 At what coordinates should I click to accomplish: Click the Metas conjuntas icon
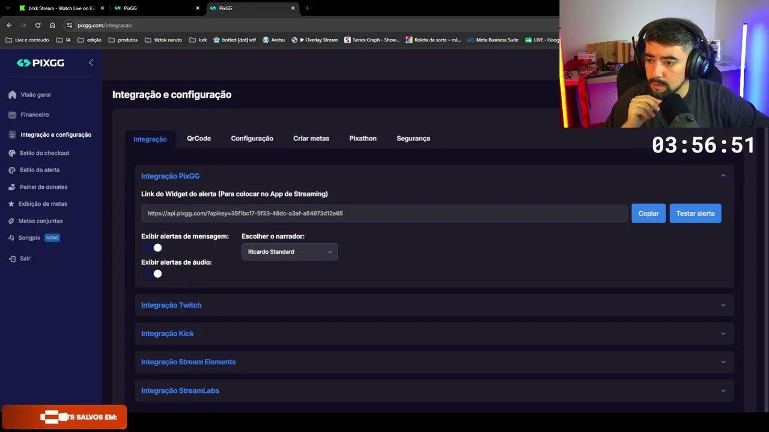pyautogui.click(x=11, y=221)
